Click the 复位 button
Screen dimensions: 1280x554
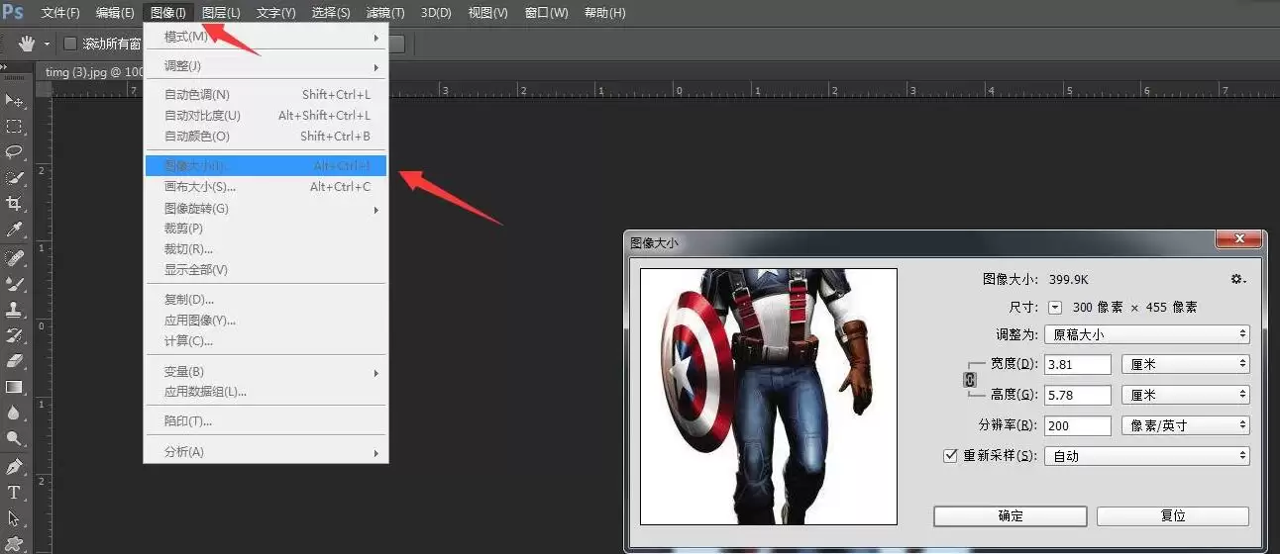point(1173,516)
